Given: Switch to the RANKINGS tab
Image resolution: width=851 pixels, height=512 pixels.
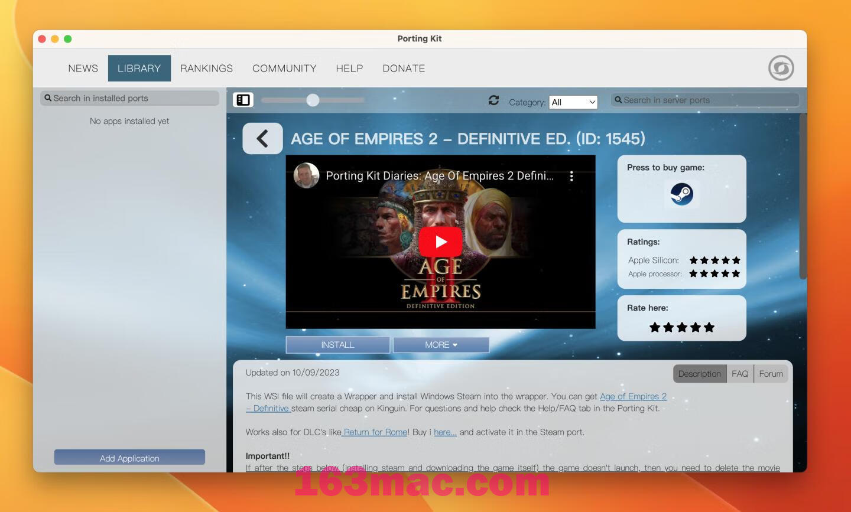Looking at the screenshot, I should click(206, 69).
